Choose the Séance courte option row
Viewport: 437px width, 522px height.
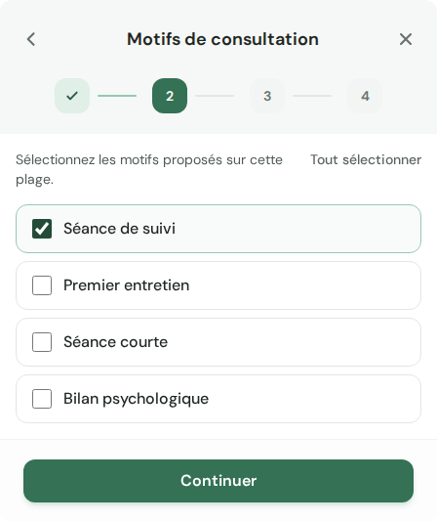click(218, 342)
